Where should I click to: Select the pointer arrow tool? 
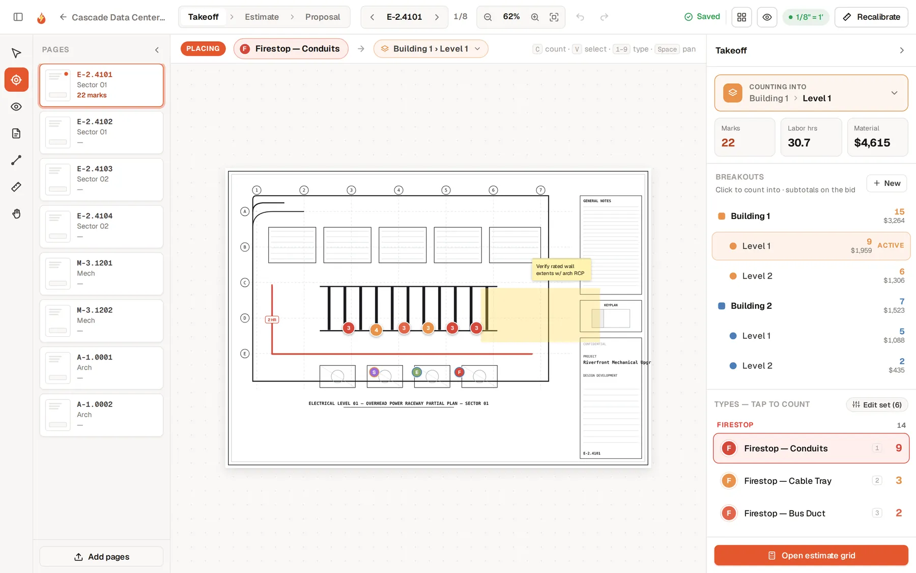(x=16, y=53)
